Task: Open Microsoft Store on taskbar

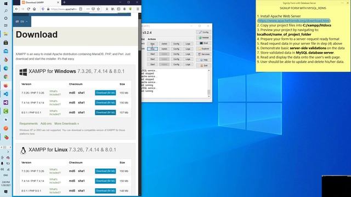Action: [x=6, y=43]
